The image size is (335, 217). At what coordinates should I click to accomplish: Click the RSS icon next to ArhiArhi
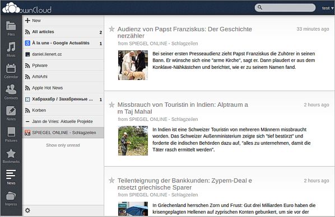(27, 77)
